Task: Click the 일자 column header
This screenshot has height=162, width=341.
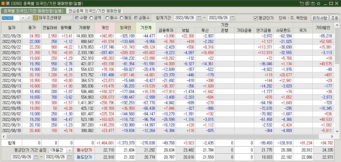Action: pyautogui.click(x=11, y=28)
